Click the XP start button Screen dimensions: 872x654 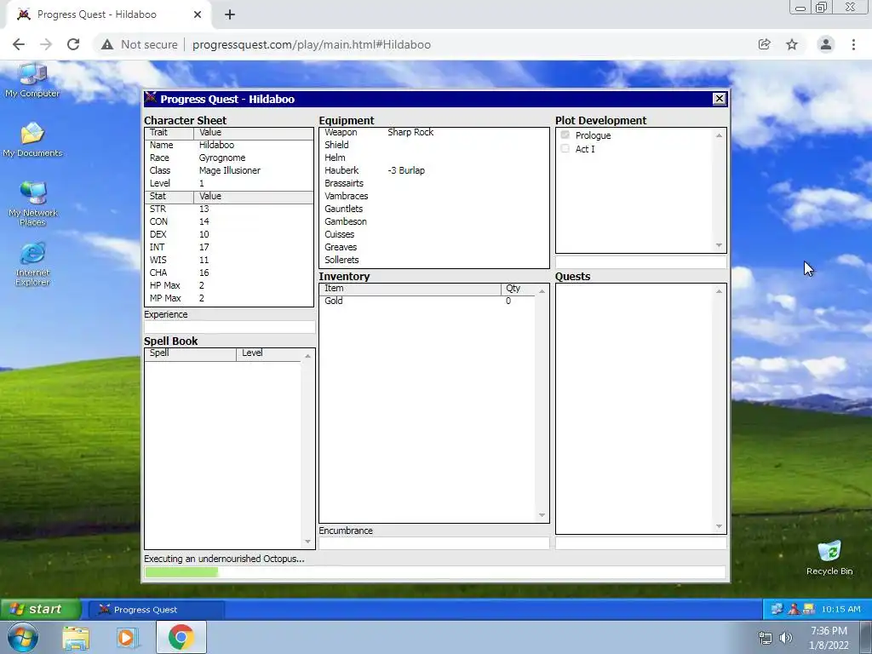coord(40,609)
